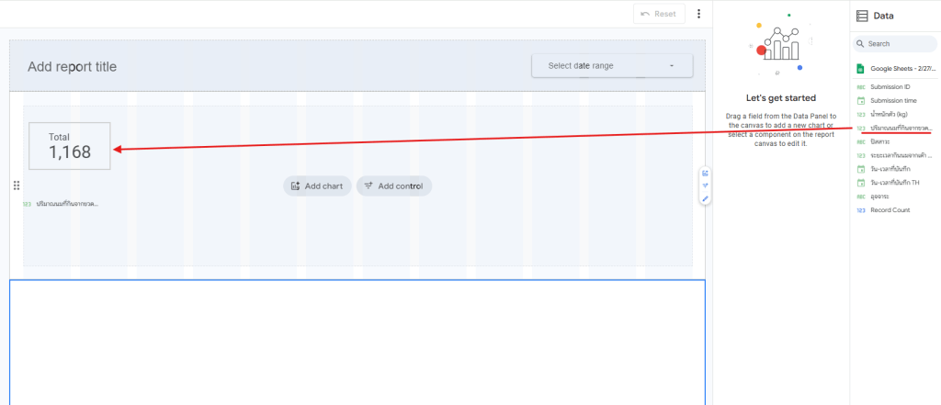941x405 pixels.
Task: Open the three-dot more options menu
Action: pos(698,14)
